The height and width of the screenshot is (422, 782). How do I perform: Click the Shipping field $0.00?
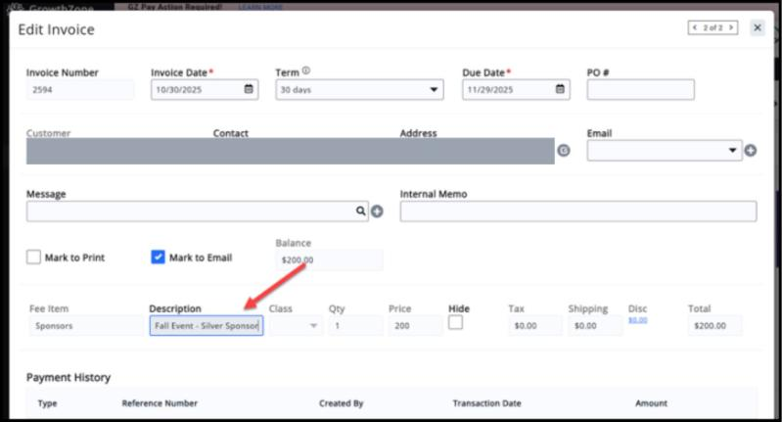coord(595,326)
